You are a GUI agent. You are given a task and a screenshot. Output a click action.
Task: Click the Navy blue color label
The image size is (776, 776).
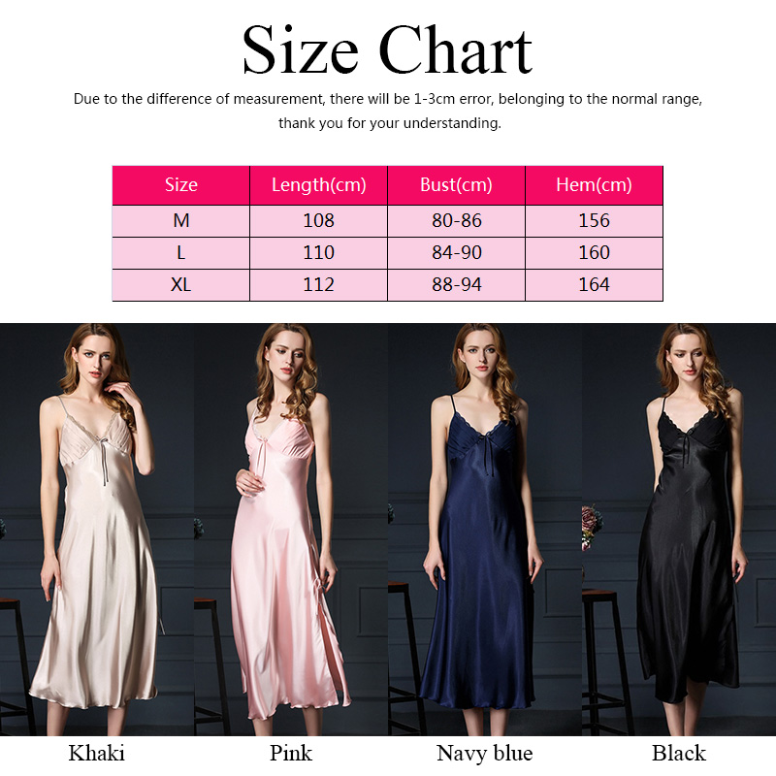point(484,754)
